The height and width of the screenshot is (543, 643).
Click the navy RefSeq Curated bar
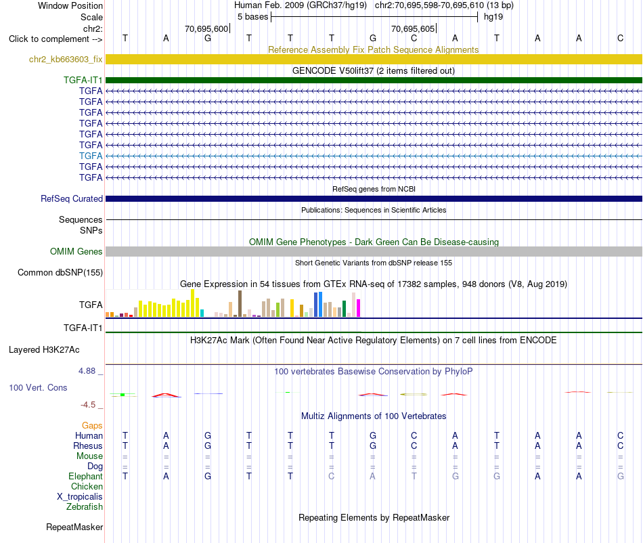(x=374, y=198)
